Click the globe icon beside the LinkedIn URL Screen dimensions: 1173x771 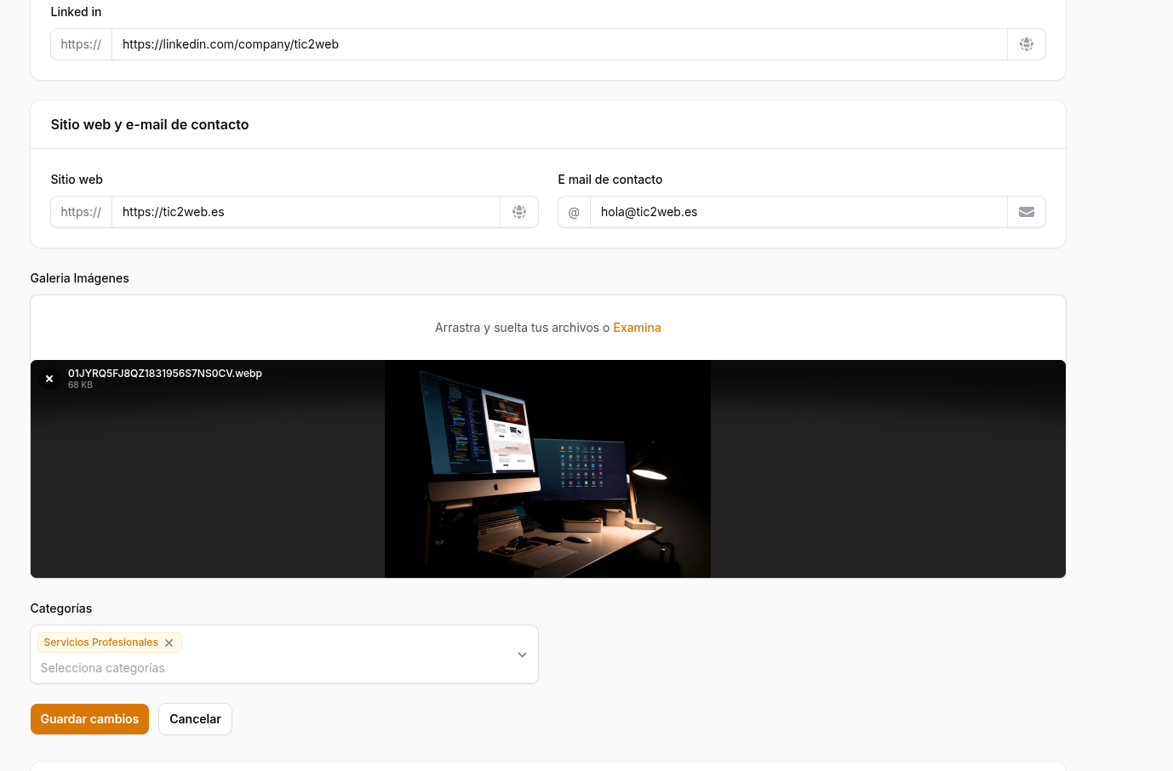pos(1026,43)
